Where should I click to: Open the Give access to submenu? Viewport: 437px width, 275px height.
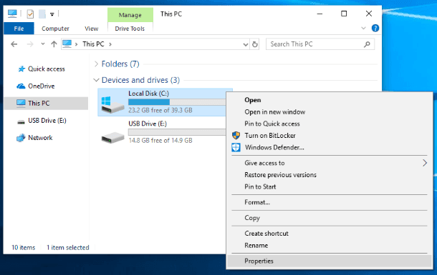[330, 163]
